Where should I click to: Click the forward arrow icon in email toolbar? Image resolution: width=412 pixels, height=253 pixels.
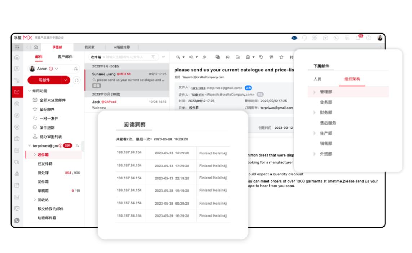pos(205,57)
